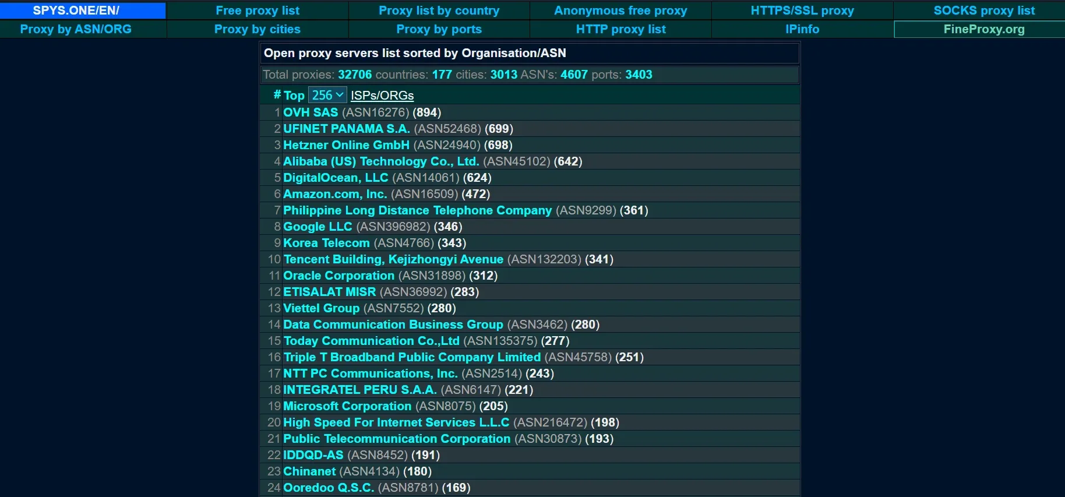Screen dimensions: 1065x497
Task: Open Chinanet proxy entry
Action: pyautogui.click(x=309, y=471)
